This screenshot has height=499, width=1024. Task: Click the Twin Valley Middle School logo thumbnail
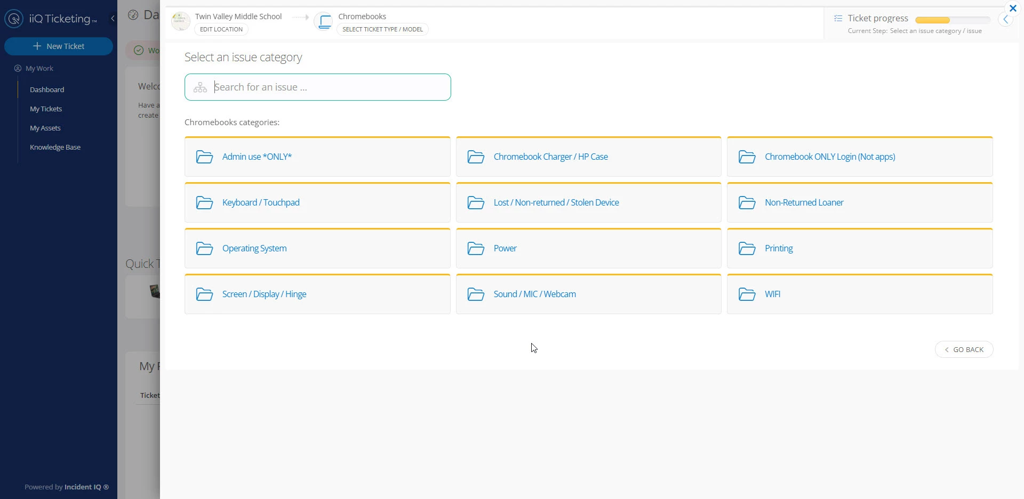coord(181,21)
